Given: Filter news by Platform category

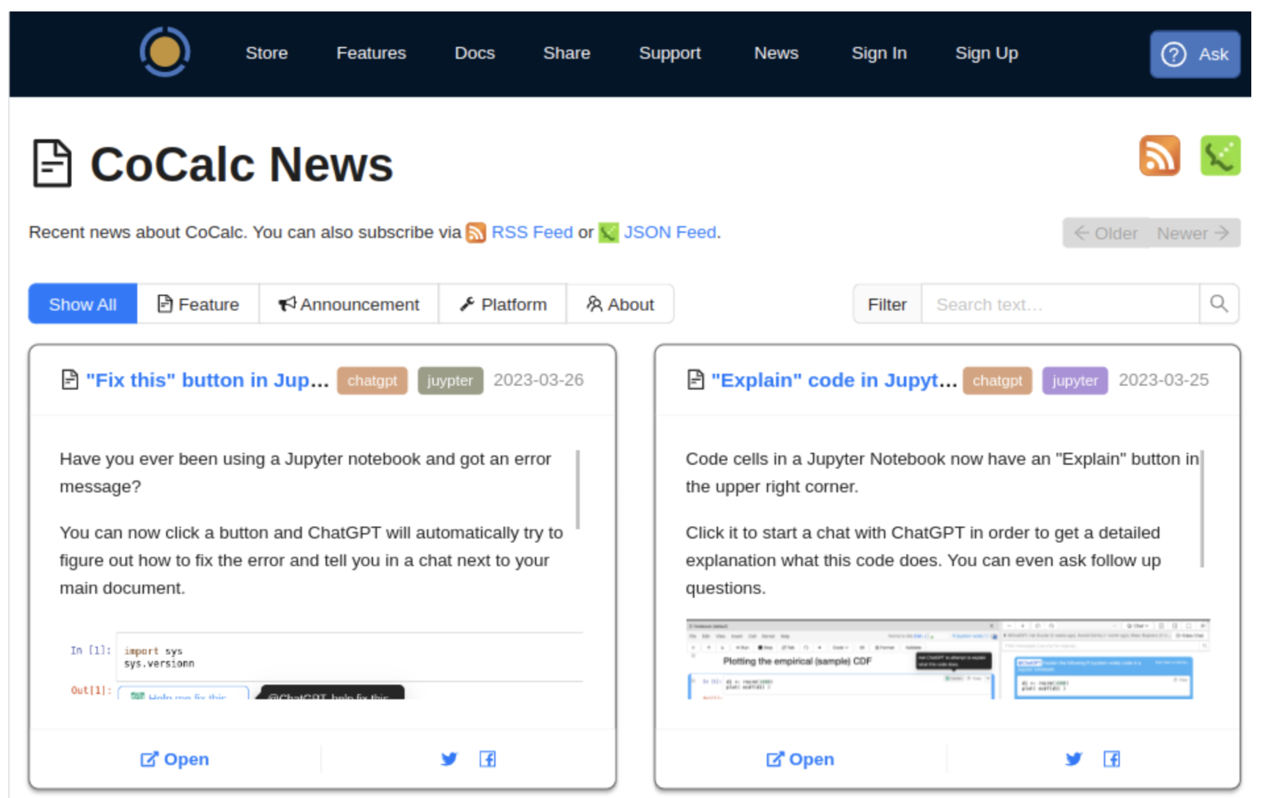Looking at the screenshot, I should tap(503, 304).
